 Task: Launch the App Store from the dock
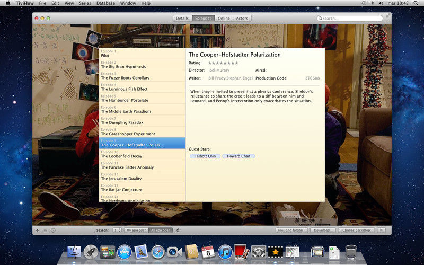coord(125,252)
